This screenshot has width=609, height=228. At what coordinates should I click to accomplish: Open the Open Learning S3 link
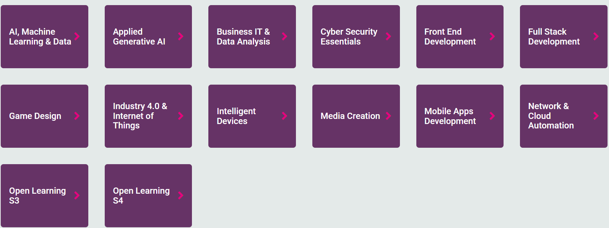click(x=37, y=196)
